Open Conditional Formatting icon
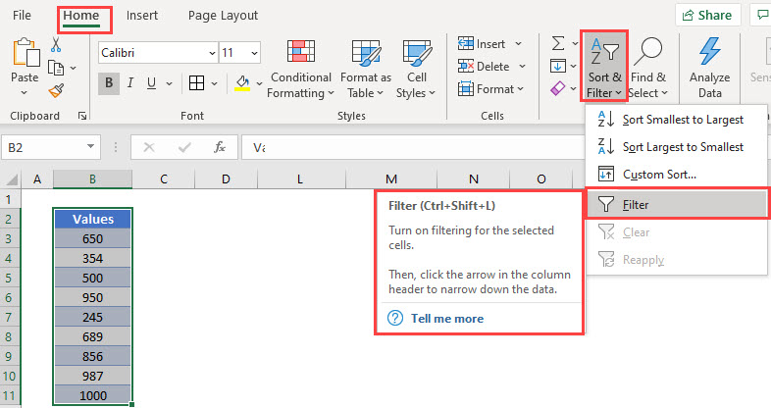The height and width of the screenshot is (408, 771). click(x=300, y=52)
